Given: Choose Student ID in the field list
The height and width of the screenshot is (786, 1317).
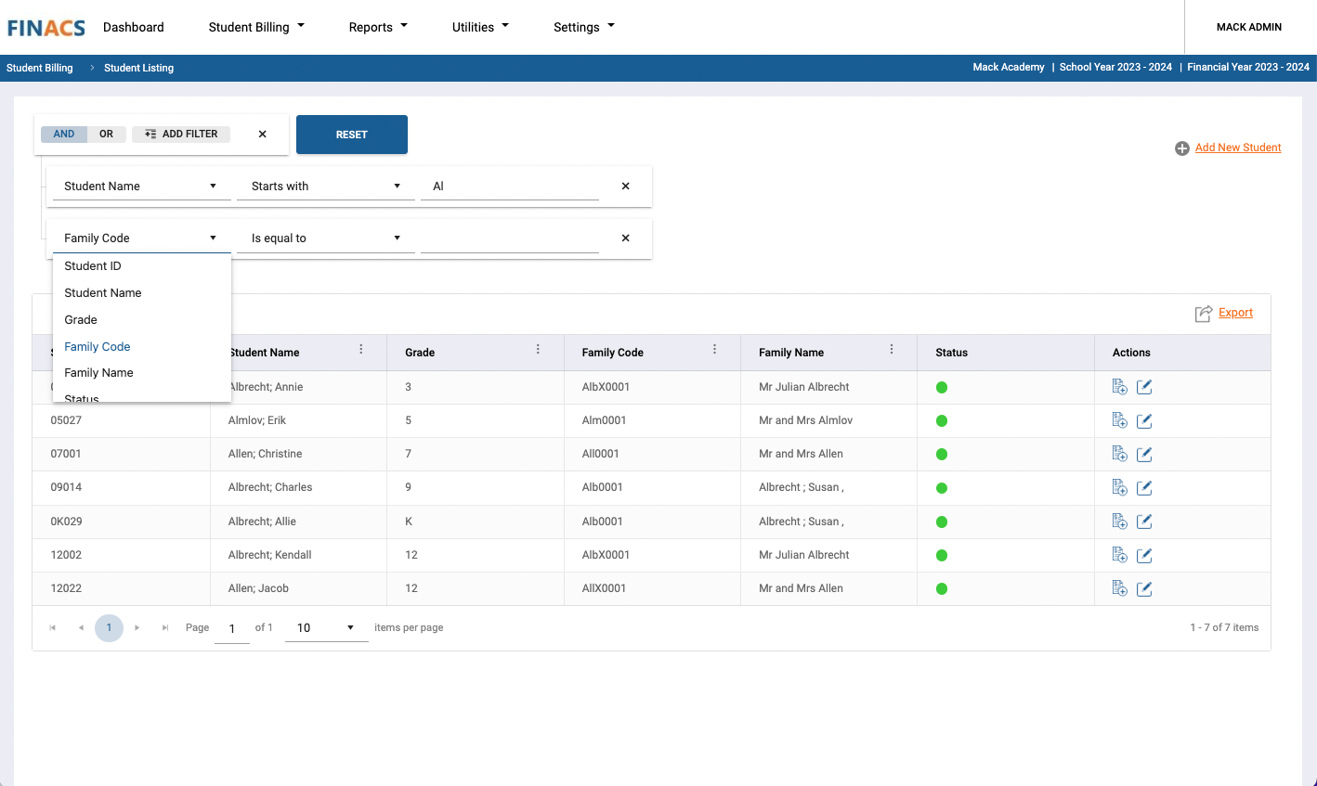Looking at the screenshot, I should click(93, 266).
